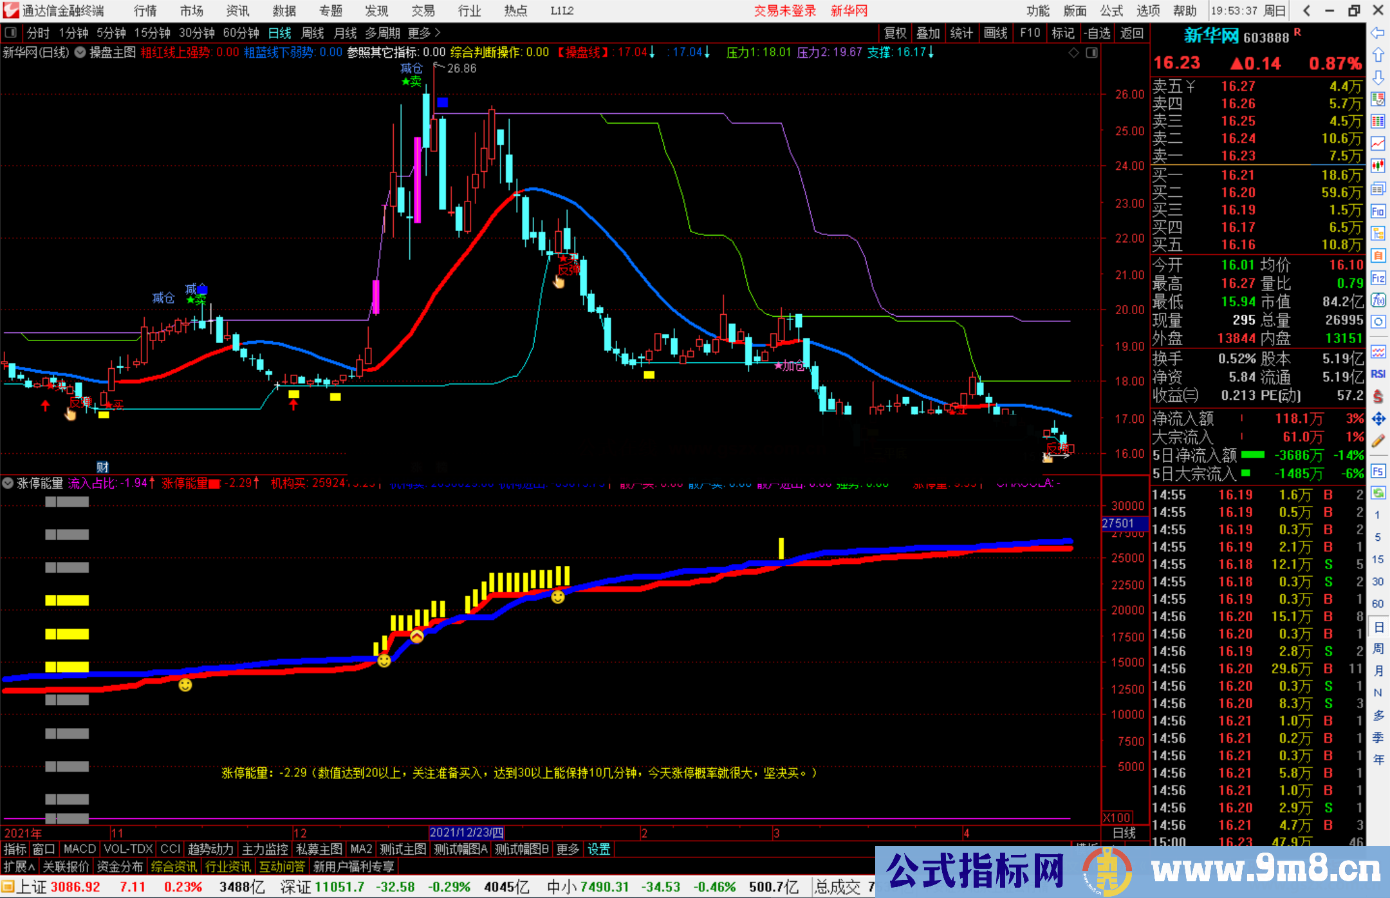1390x898 pixels.
Task: Expand the 涨停能量 indicator dropdown arrow
Action: click(8, 483)
